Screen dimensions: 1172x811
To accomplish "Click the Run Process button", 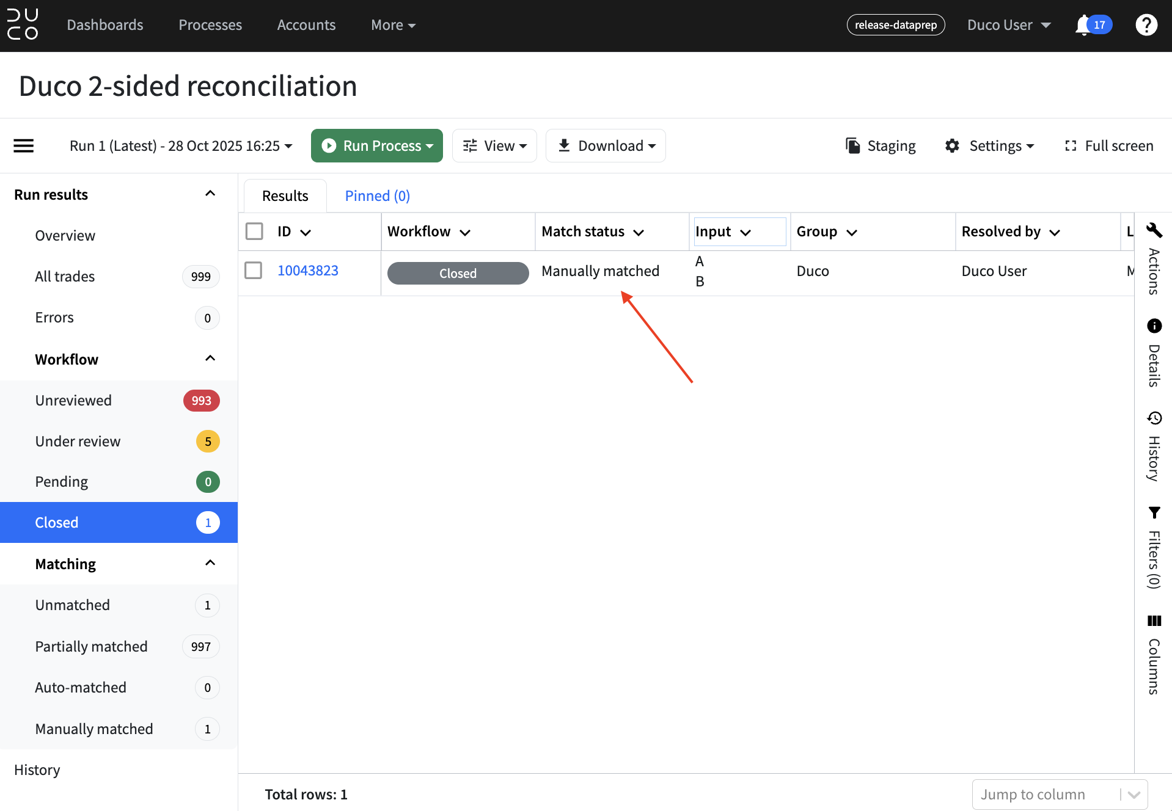I will coord(377,146).
